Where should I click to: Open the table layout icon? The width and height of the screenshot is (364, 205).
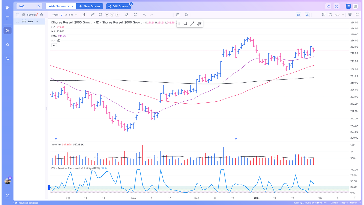click(x=323, y=15)
